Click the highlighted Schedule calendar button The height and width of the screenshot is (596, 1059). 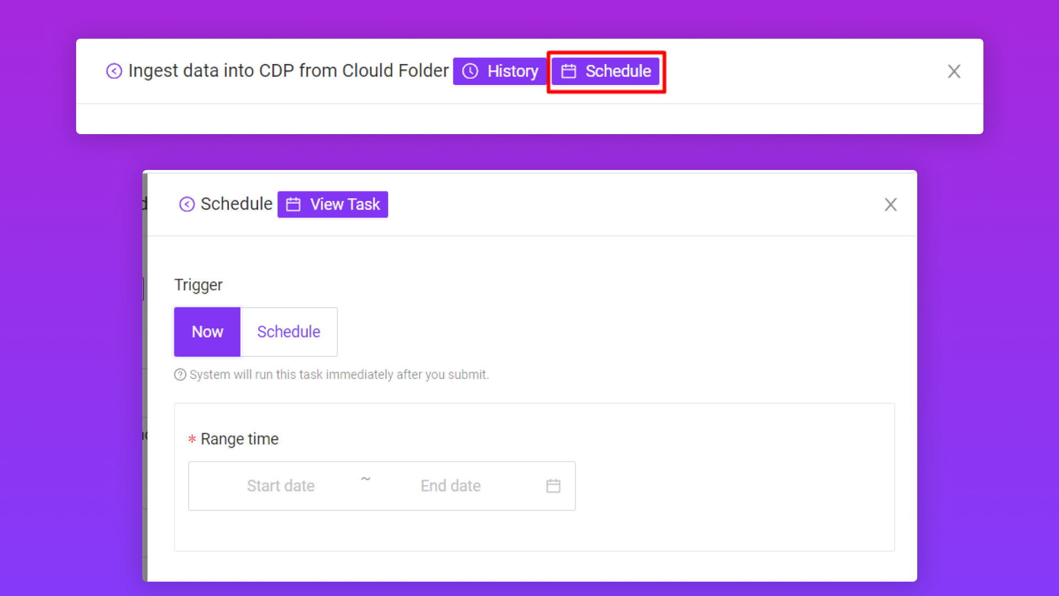606,71
